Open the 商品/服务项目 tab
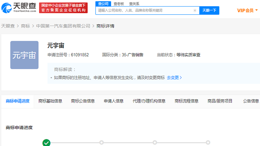 [220, 101]
